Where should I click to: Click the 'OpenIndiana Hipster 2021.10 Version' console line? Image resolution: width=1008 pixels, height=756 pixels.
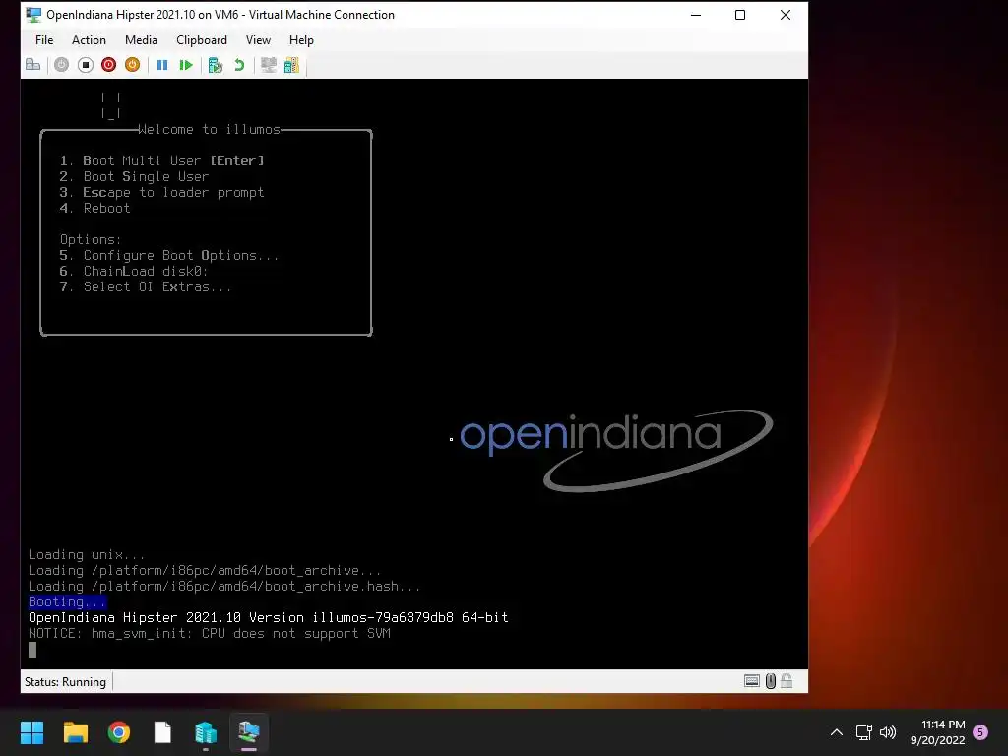(x=268, y=618)
